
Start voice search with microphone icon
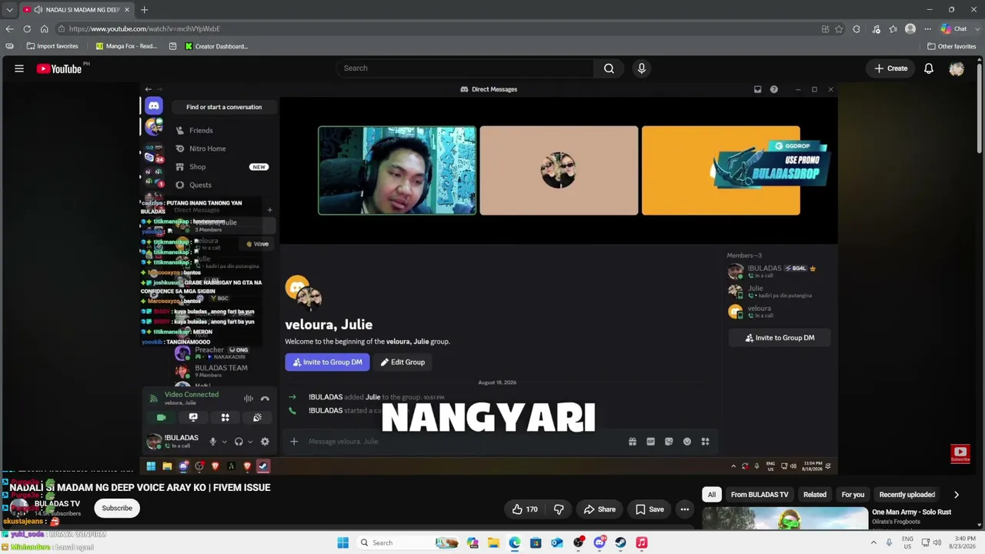coord(642,68)
